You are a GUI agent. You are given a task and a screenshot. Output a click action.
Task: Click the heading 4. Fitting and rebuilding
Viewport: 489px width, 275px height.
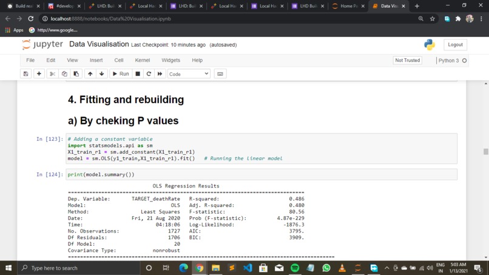(x=126, y=100)
